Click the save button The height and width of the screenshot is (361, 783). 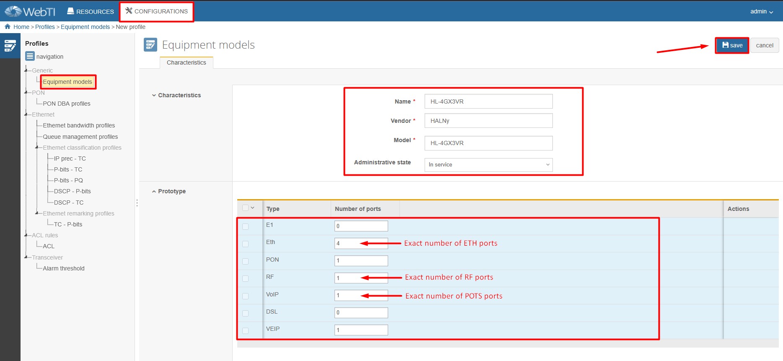(x=732, y=45)
